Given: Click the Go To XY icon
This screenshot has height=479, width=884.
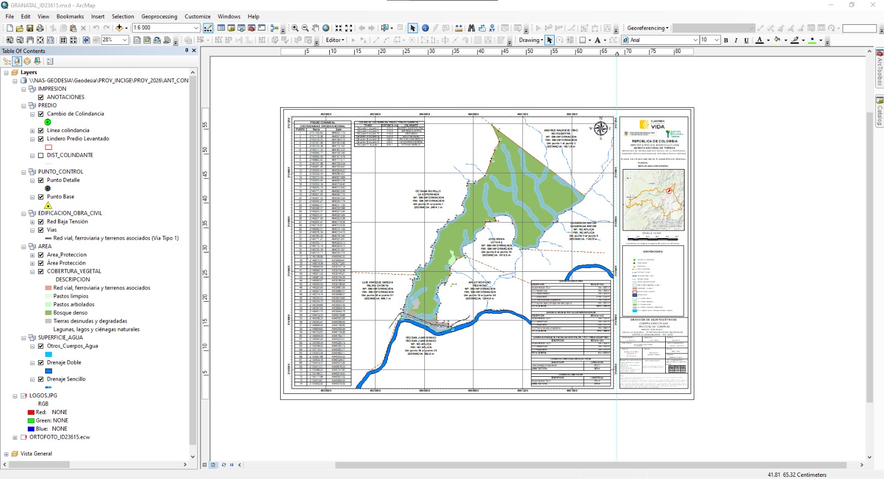Looking at the screenshot, I should 492,28.
